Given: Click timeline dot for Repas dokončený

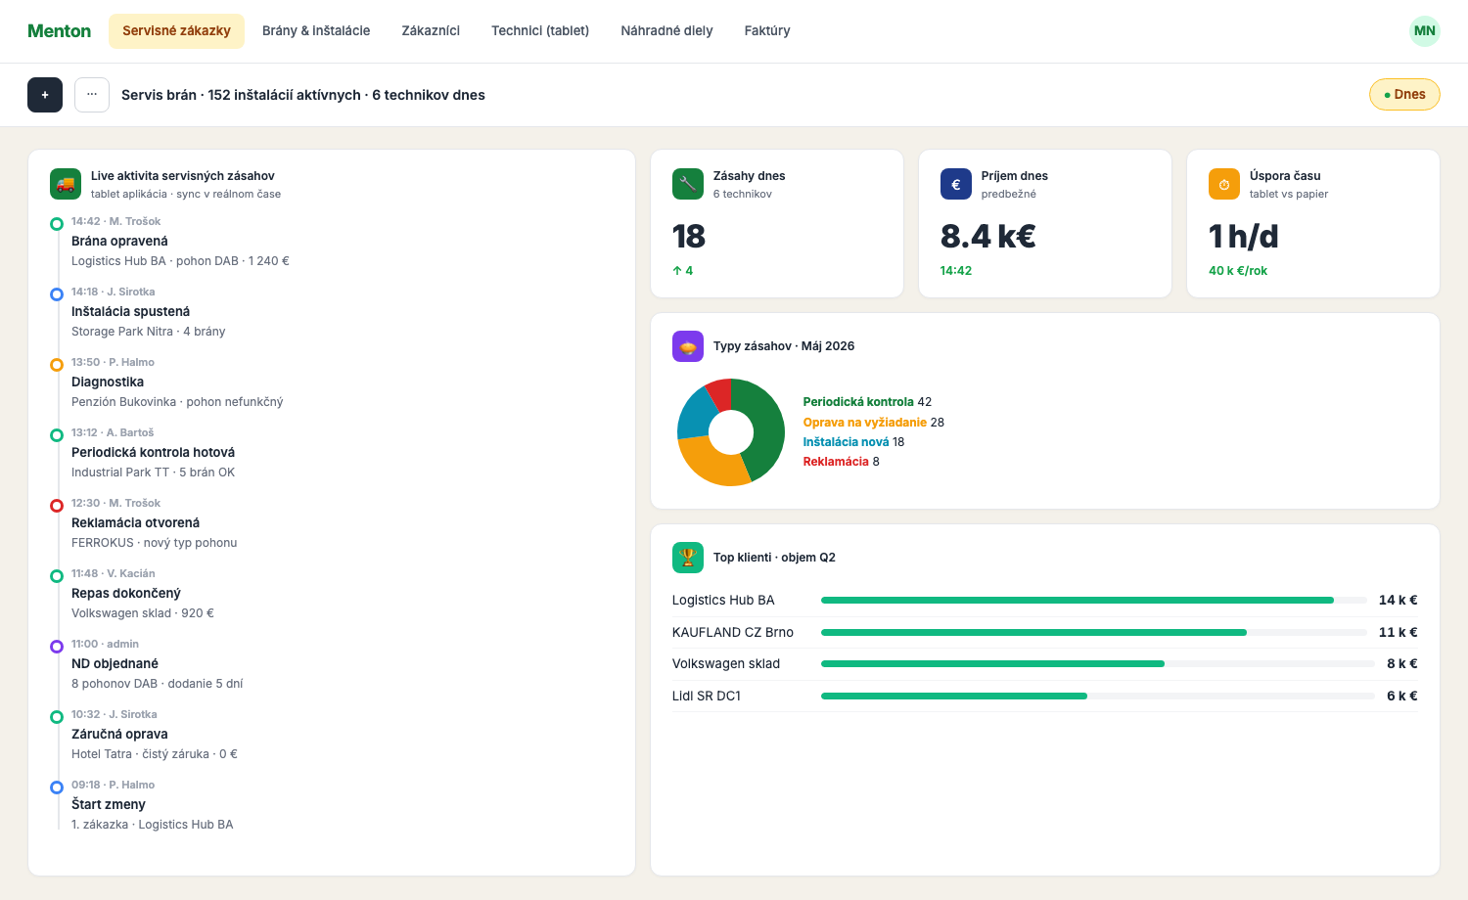Looking at the screenshot, I should 57,576.
